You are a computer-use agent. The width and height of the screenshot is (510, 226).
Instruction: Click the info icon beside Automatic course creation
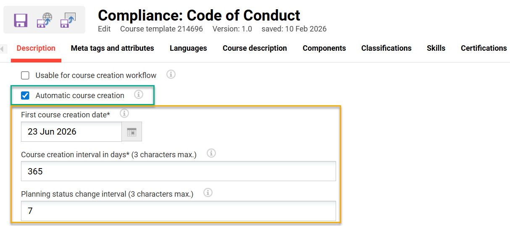(x=139, y=95)
